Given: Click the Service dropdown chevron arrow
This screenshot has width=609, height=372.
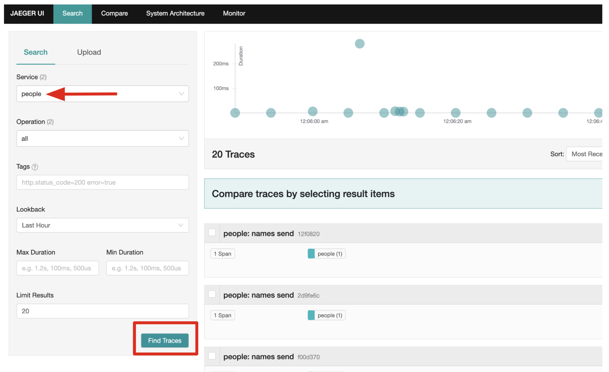Looking at the screenshot, I should click(x=181, y=94).
